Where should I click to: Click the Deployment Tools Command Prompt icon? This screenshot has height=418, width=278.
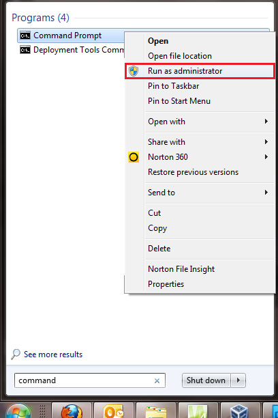point(25,50)
